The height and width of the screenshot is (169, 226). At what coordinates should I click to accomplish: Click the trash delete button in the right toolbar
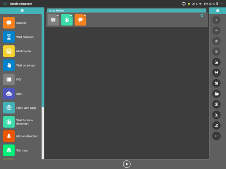click(x=216, y=20)
